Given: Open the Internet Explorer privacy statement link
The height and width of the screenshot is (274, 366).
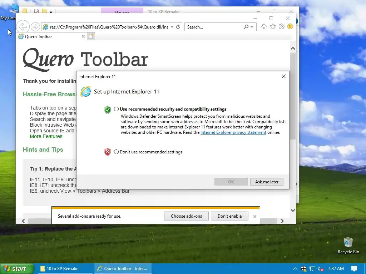Looking at the screenshot, I should pos(233,132).
